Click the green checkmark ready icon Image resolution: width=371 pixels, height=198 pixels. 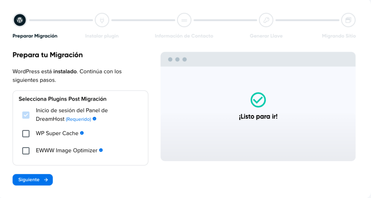[258, 100]
